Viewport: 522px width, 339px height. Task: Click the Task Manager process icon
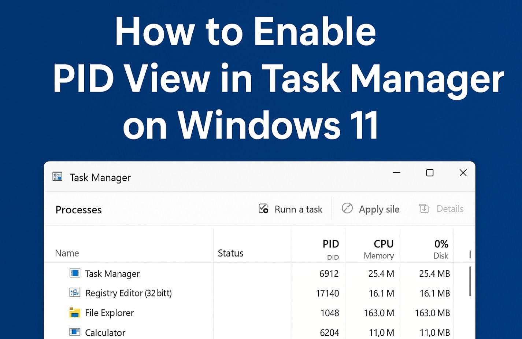click(75, 273)
